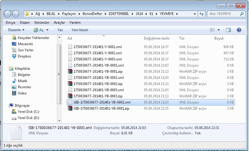Click EDEFTERBBIL in the address breadcrumb
This screenshot has width=249, height=151.
coord(119,14)
